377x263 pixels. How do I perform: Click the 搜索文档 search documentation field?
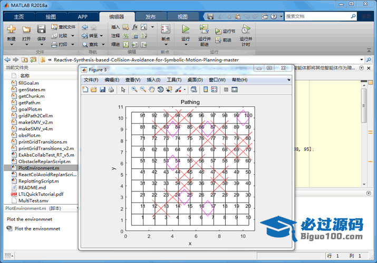point(317,16)
